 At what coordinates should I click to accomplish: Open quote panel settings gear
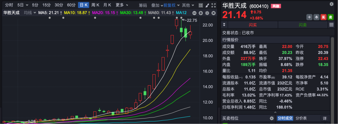pyautogui.click(x=331, y=4)
